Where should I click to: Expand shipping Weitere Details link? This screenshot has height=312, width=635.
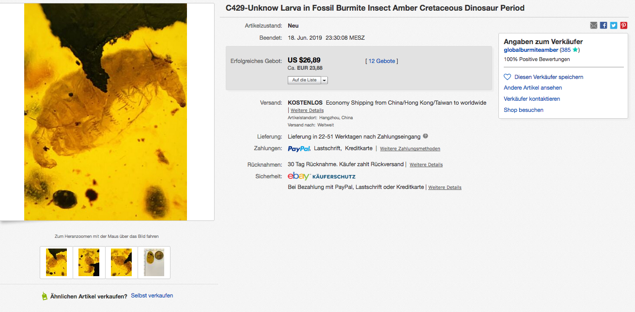pyautogui.click(x=307, y=110)
